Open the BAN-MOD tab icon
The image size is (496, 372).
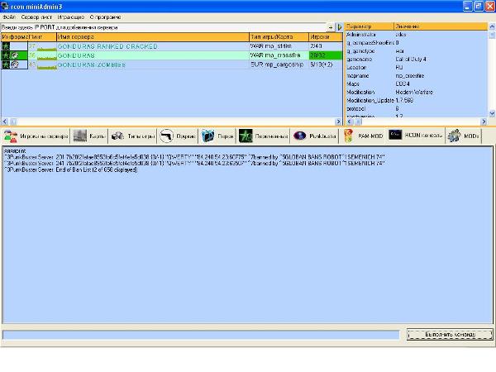(x=348, y=136)
